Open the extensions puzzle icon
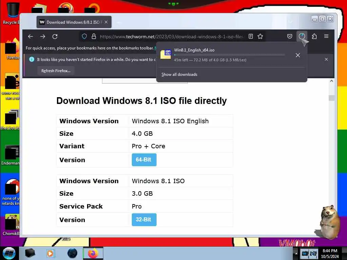Screen dimensions: 347x260 tap(314, 36)
